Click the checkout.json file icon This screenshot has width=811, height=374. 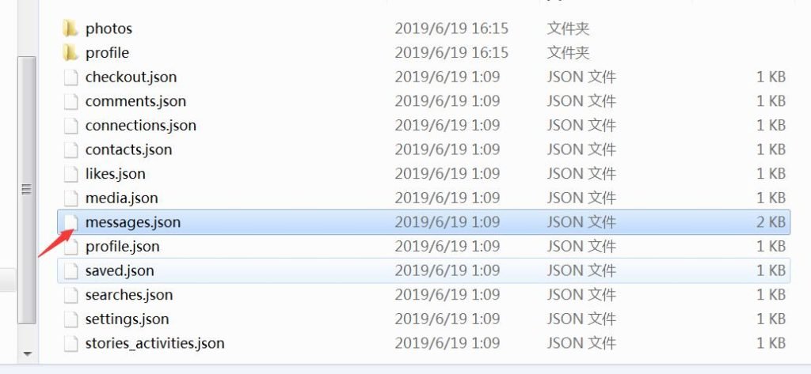point(70,77)
